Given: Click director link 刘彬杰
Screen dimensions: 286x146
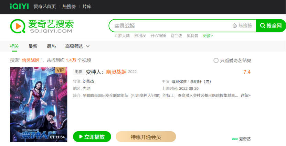Looking at the screenshot, I should (x=88, y=81).
